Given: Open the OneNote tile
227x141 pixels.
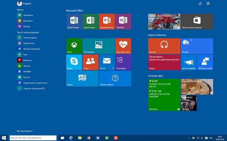Looking at the screenshot, I should click(x=123, y=22).
